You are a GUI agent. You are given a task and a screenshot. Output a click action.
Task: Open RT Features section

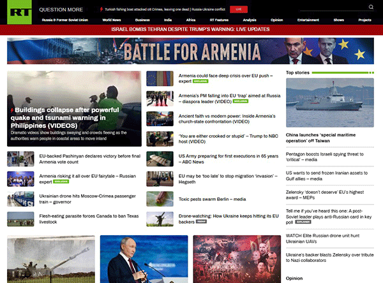tap(219, 20)
